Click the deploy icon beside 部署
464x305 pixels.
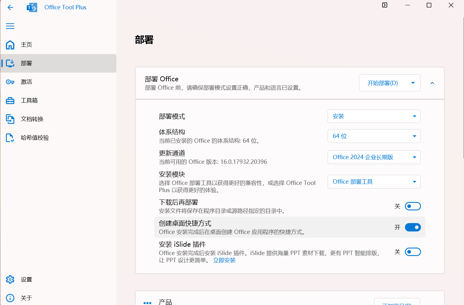10,63
